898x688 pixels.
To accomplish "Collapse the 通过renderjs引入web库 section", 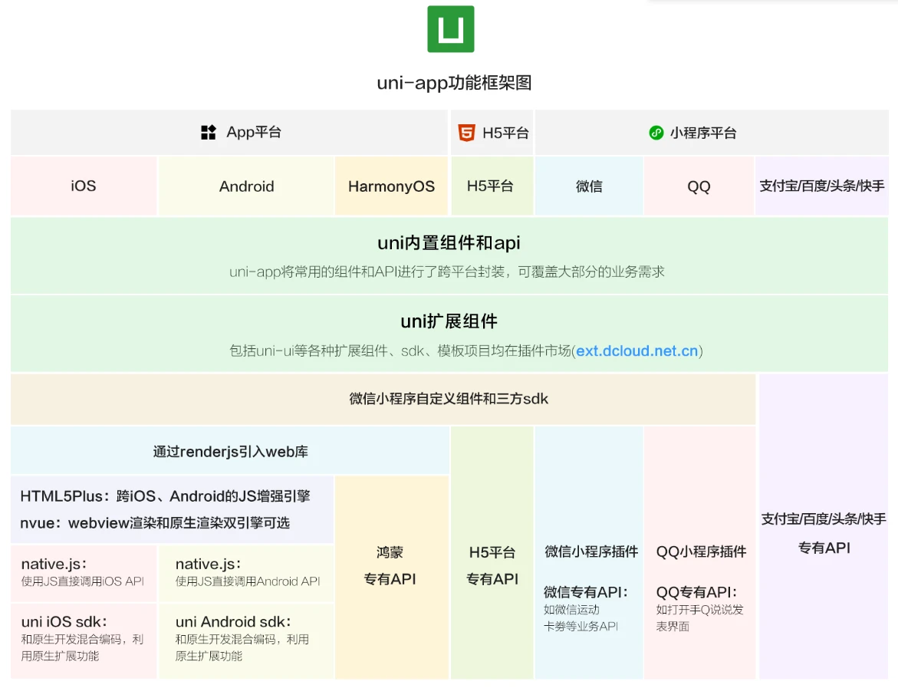I will point(229,450).
